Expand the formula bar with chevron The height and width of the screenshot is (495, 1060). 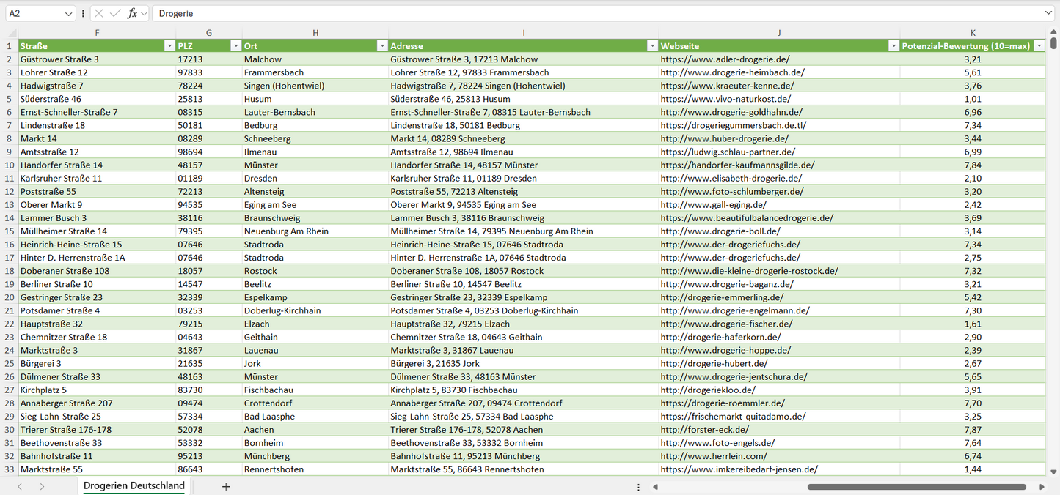coord(1048,13)
